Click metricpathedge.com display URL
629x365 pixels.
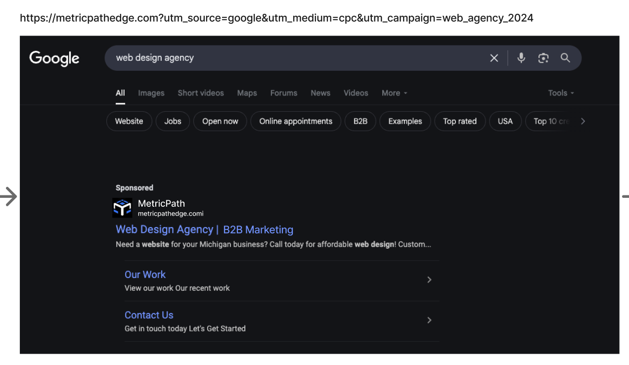(171, 214)
